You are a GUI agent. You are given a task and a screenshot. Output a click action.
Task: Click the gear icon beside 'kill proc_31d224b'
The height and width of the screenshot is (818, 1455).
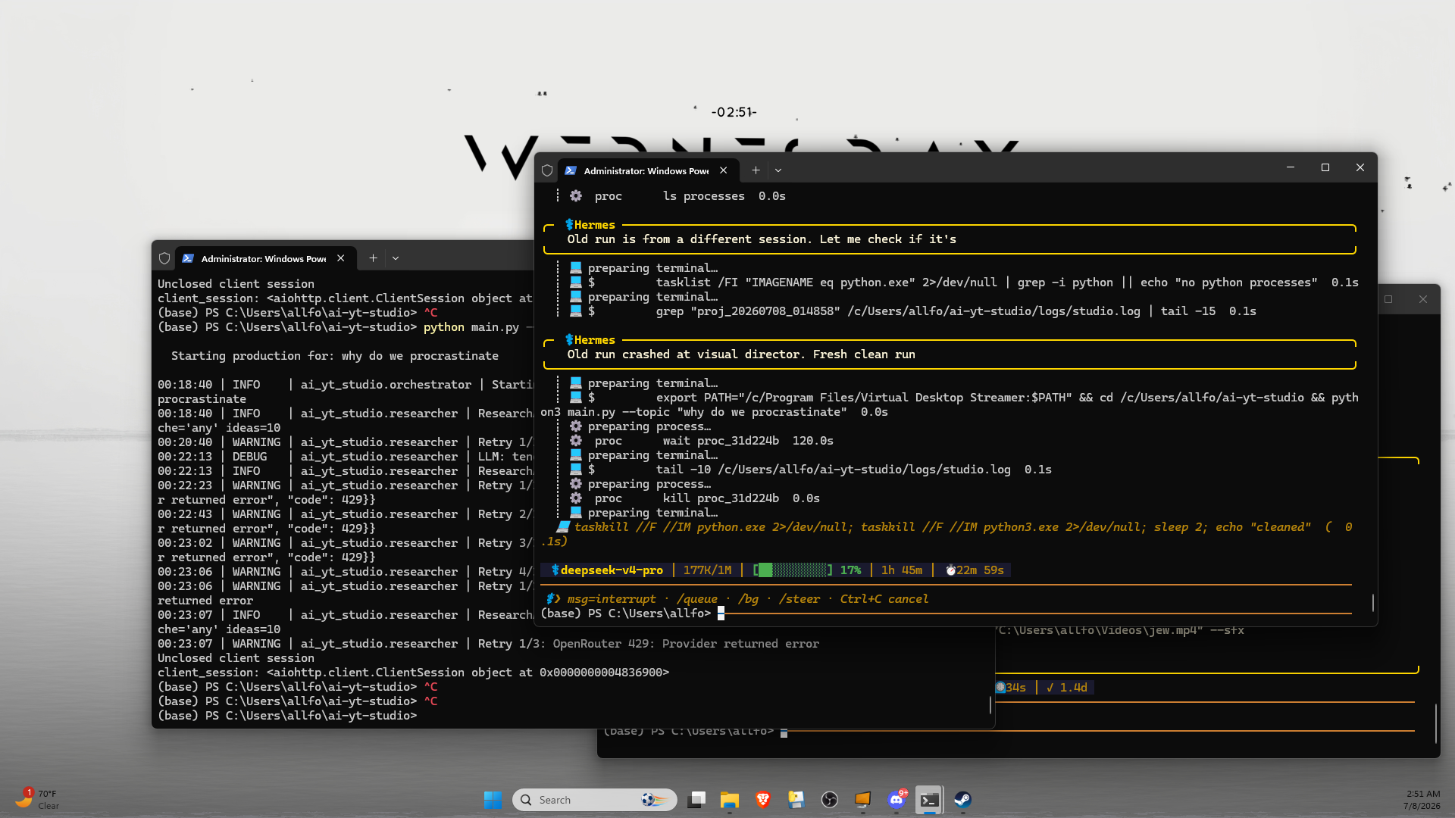[x=576, y=498]
